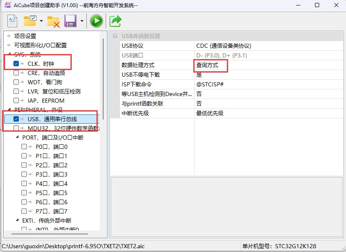Open the dropdown arrow beside open-project folder
Image resolution: width=346 pixels, height=252 pixels.
pos(41,21)
